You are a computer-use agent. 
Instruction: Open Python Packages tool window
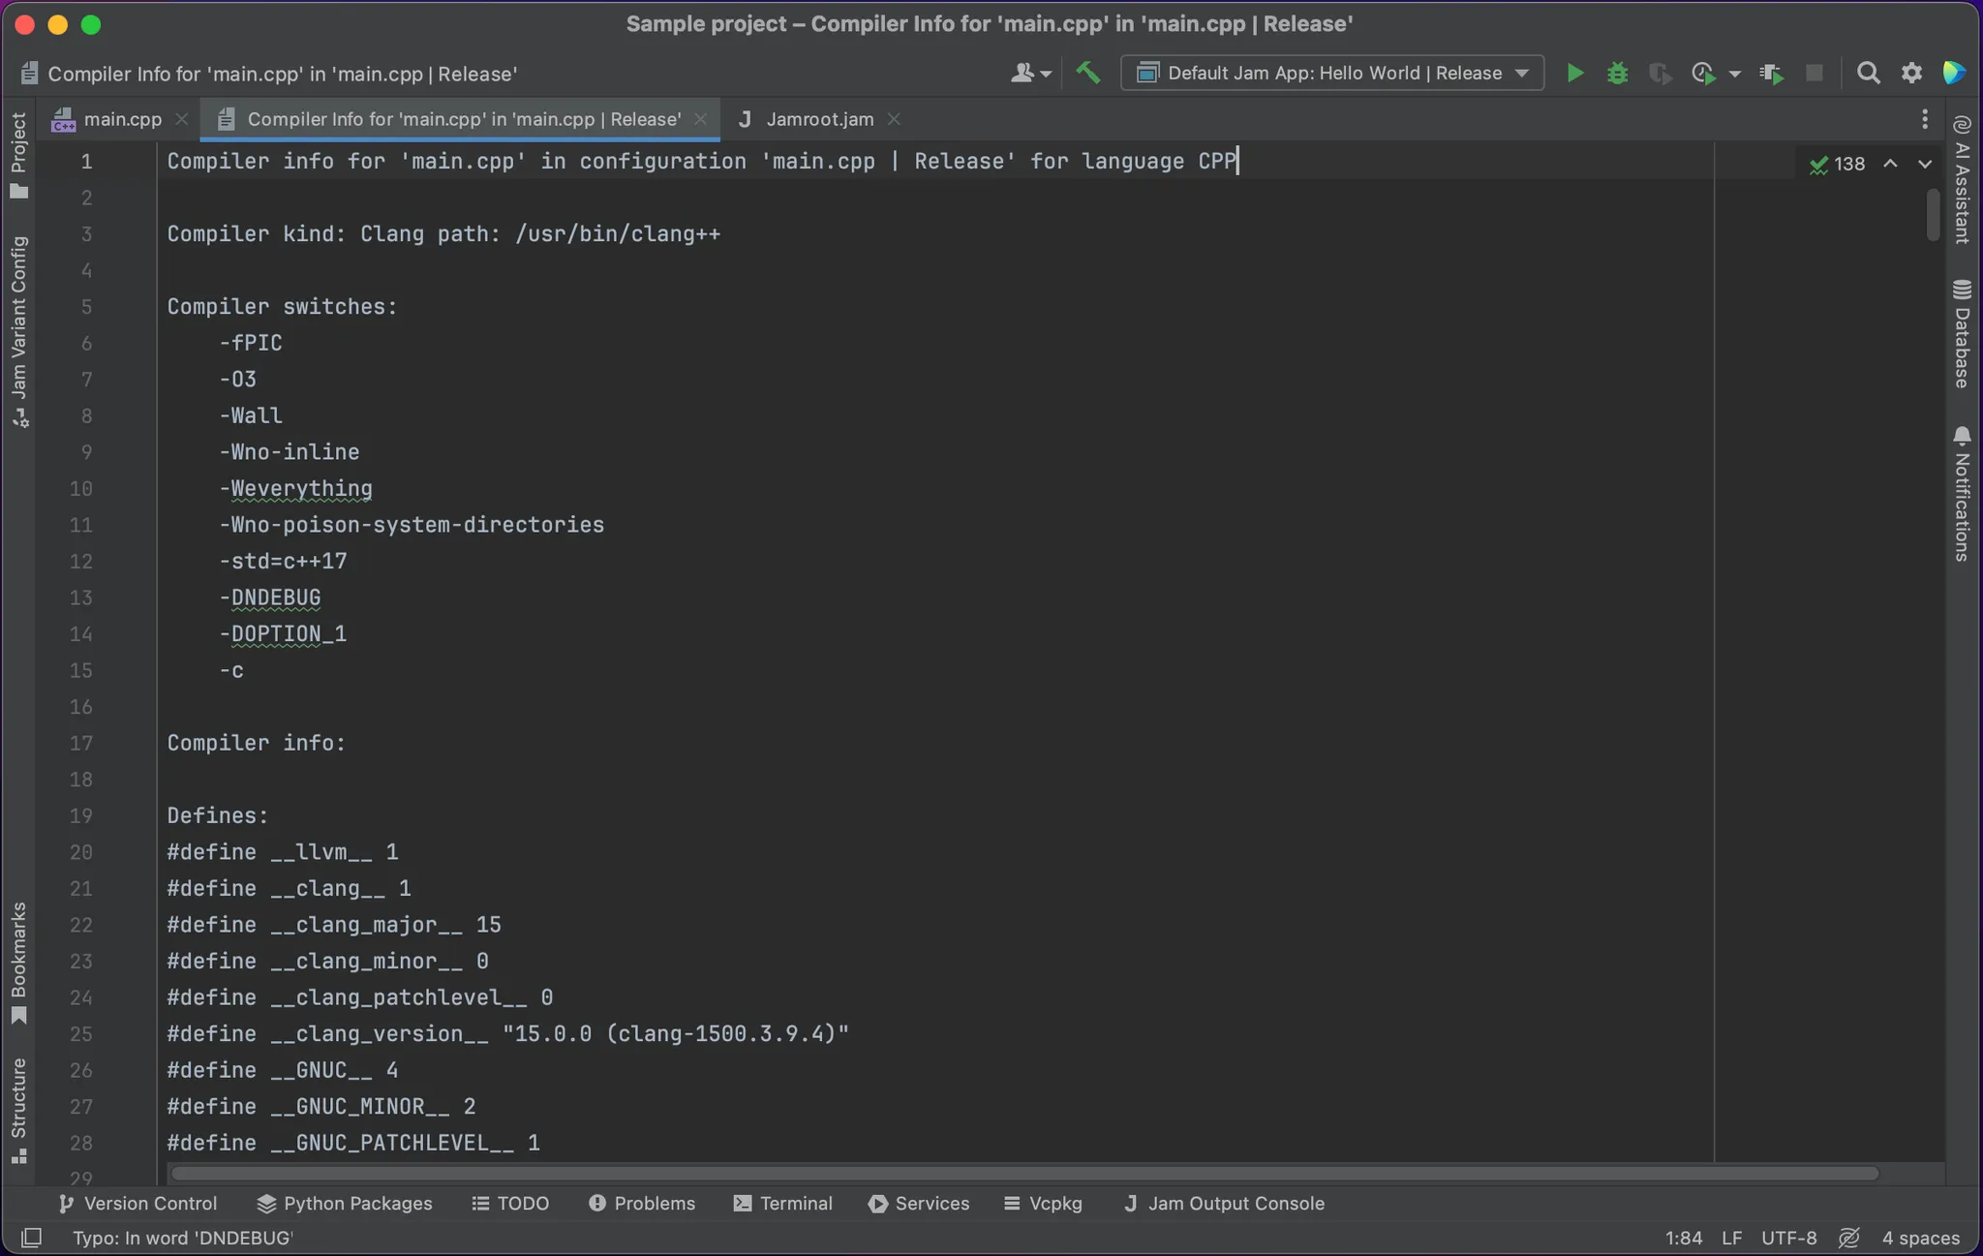pyautogui.click(x=345, y=1203)
